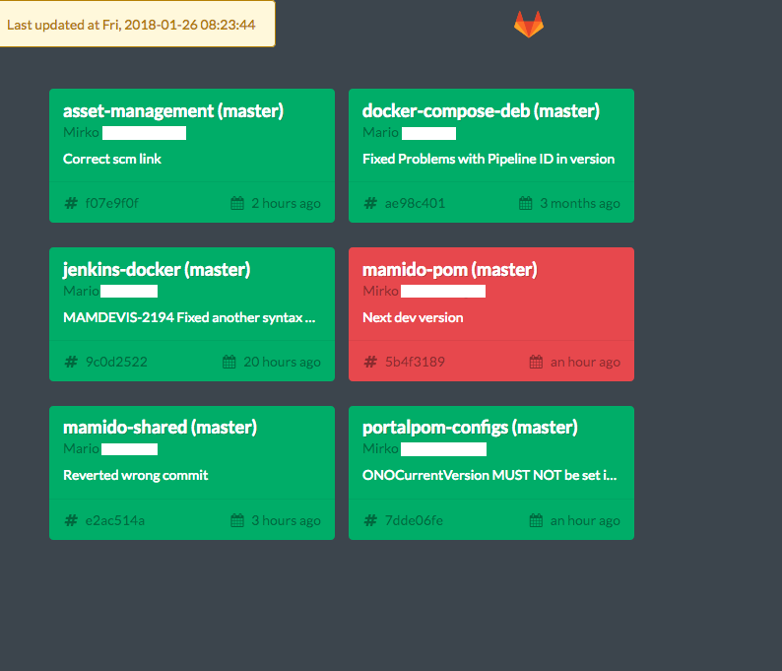782x671 pixels.
Task: Click an hour ago in portalpom-configs card
Action: click(585, 520)
